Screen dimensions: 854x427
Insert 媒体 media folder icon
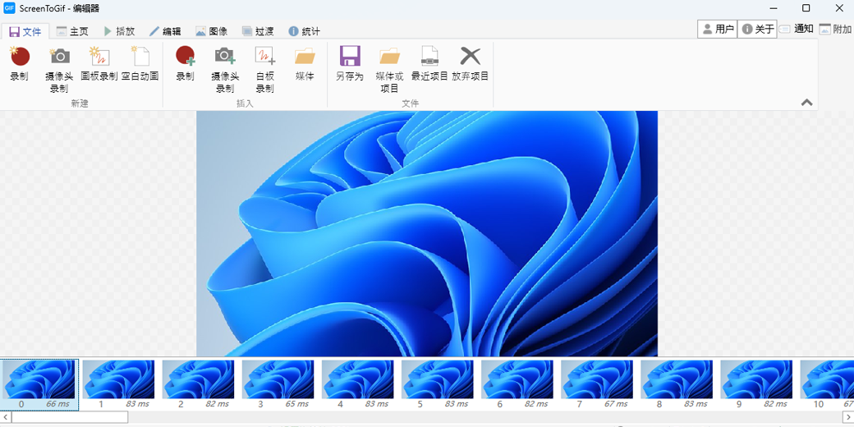pos(305,64)
